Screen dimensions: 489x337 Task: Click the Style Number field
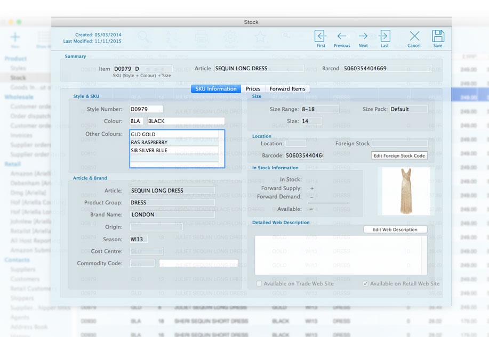coord(146,109)
